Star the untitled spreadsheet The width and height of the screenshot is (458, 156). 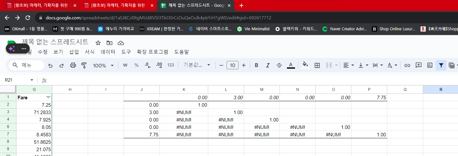pos(98,43)
